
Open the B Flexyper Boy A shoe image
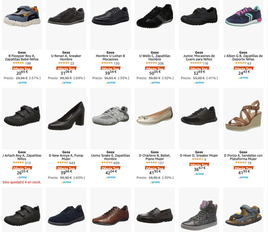(22, 16)
